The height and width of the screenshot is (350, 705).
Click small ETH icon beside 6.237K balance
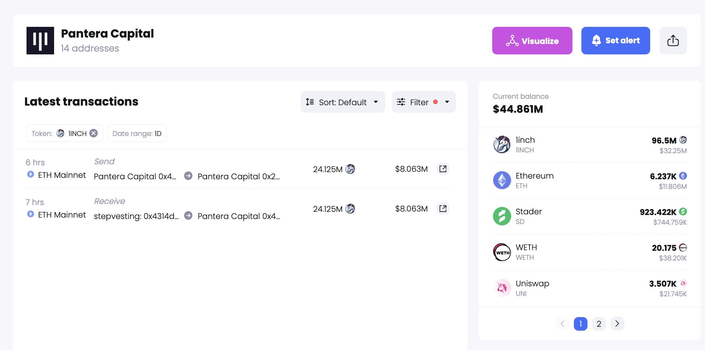point(683,176)
